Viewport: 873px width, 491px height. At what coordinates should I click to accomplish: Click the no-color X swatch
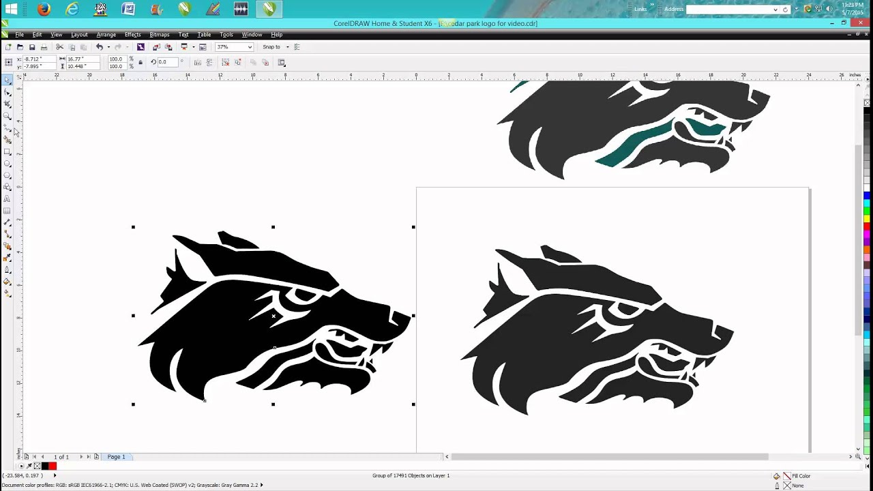coord(38,466)
